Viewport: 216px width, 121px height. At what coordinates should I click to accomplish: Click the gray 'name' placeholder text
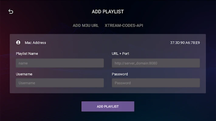[x=23, y=64]
